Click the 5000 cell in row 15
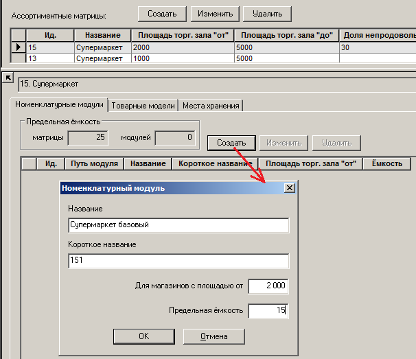Image resolution: width=416 pixels, height=359 pixels. [287, 47]
